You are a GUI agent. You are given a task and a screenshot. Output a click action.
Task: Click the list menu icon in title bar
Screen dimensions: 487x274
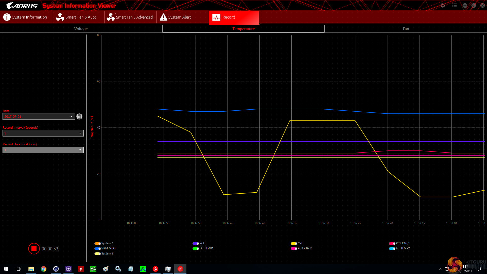[454, 5]
